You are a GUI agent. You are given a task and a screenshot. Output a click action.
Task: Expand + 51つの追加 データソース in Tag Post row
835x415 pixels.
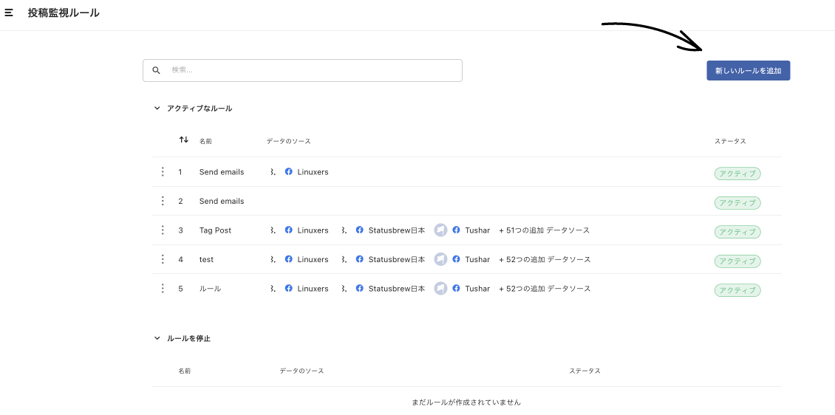click(x=545, y=230)
